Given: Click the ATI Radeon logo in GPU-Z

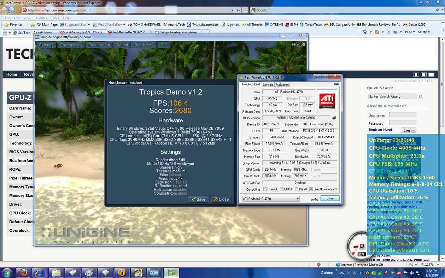Looking at the screenshot, I should 327,101.
